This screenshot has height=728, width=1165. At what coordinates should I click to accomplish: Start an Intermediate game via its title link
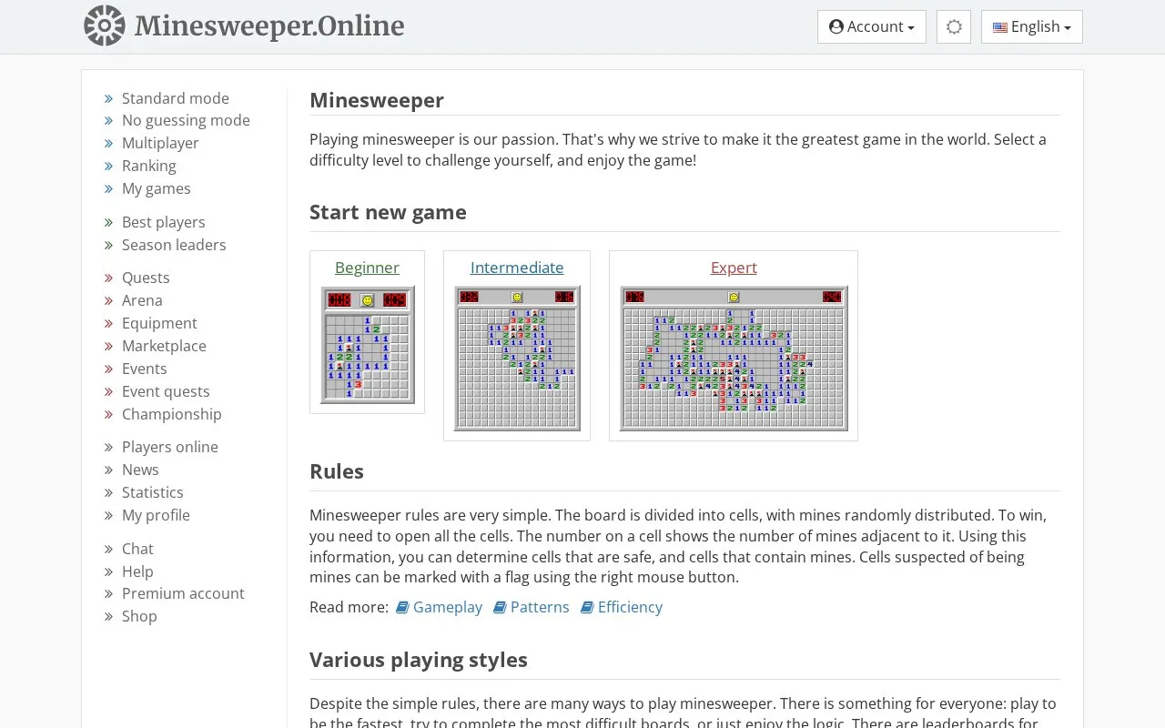click(517, 268)
